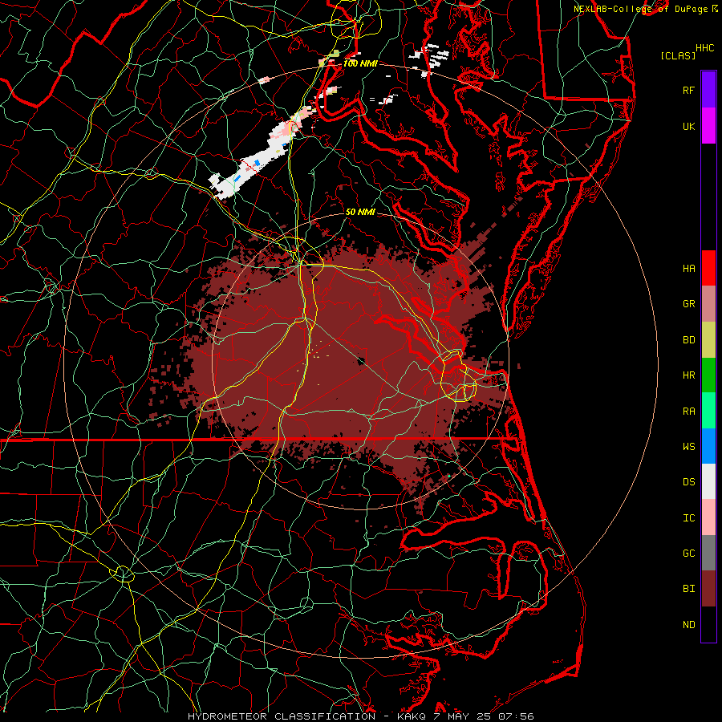Click the GC legend label
Screen dimensions: 722x722
click(x=688, y=553)
